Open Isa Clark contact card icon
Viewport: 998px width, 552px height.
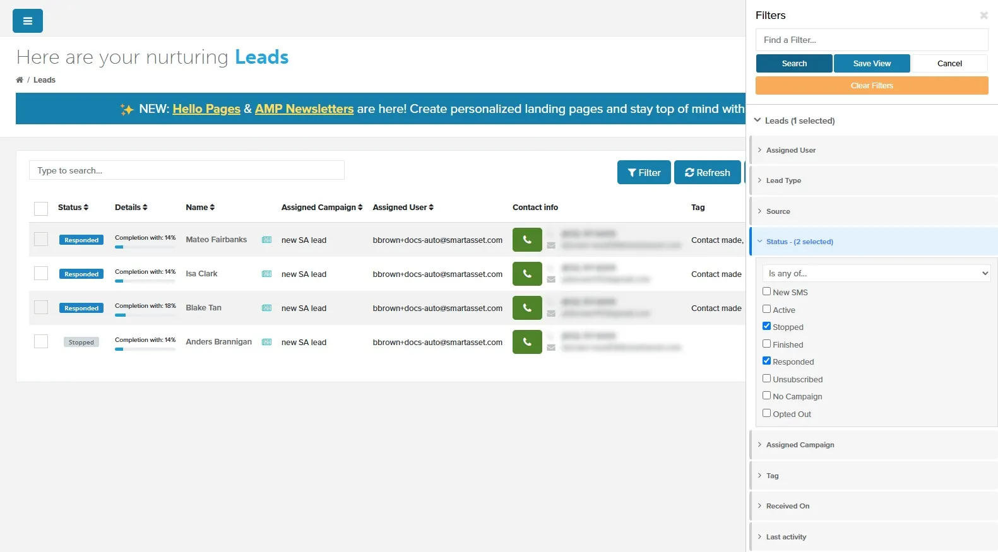[267, 274]
